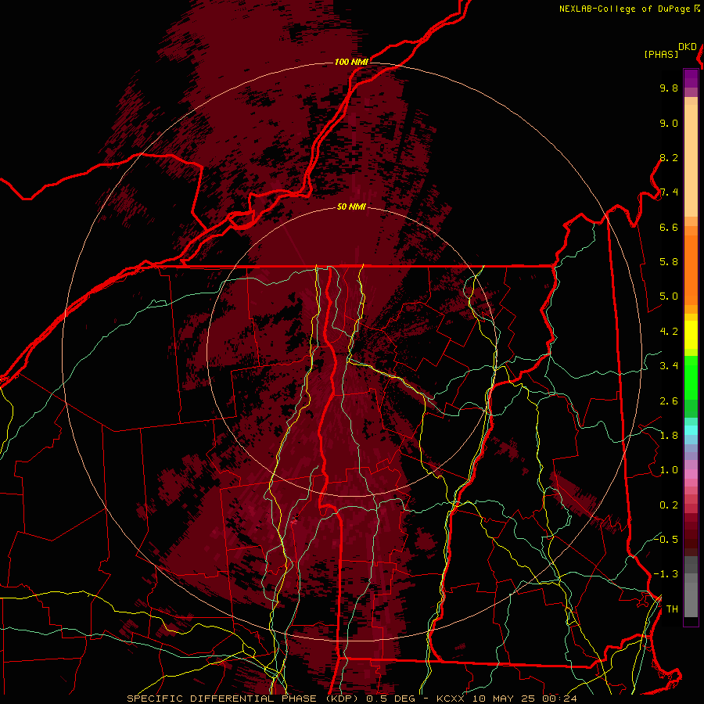The image size is (704, 704).
Task: Click the [PHAS] legend header
Action: [661, 55]
